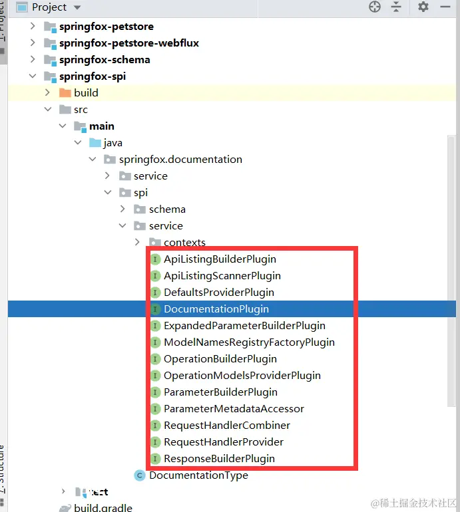Collapse the java folder
This screenshot has height=512, width=460.
pyautogui.click(x=78, y=143)
